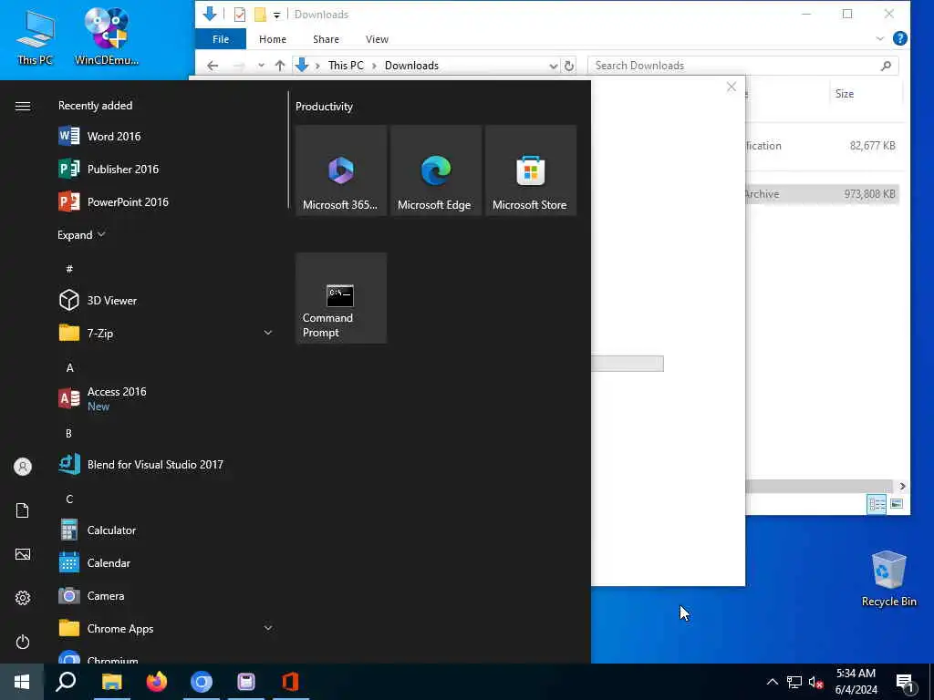934x700 pixels.
Task: Launch Firefox from taskbar
Action: (x=157, y=682)
